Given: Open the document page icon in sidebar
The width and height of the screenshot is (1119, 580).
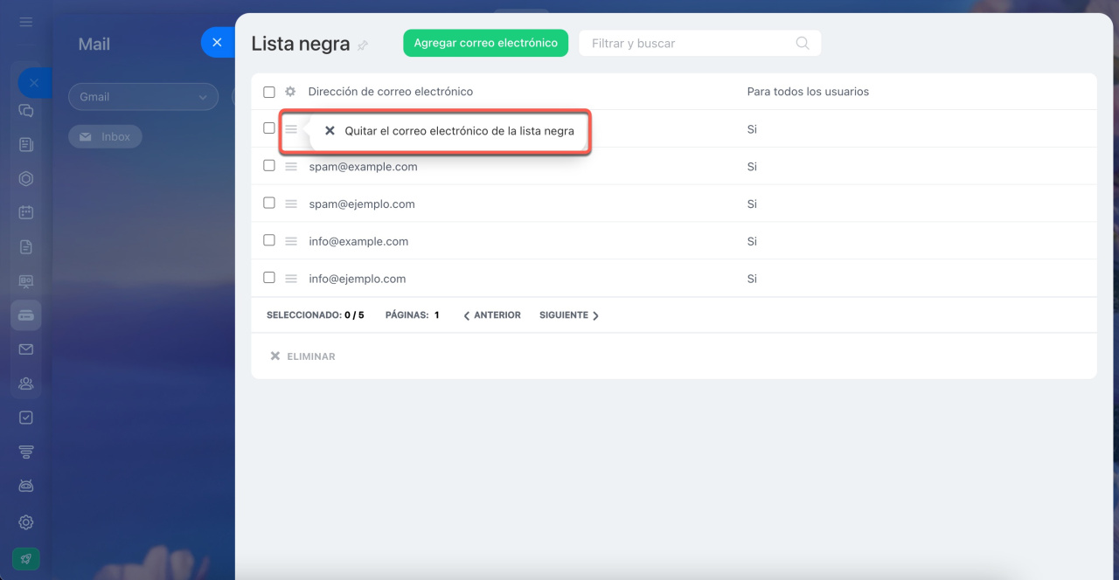Looking at the screenshot, I should tap(26, 247).
